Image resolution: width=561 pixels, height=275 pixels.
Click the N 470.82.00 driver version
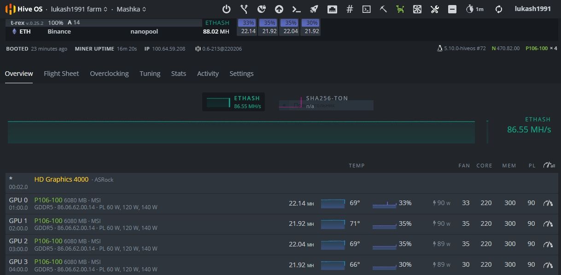506,48
